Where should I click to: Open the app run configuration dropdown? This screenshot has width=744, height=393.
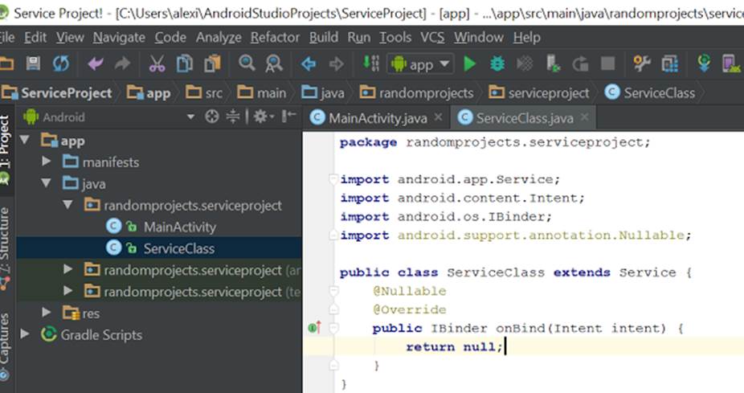click(420, 63)
